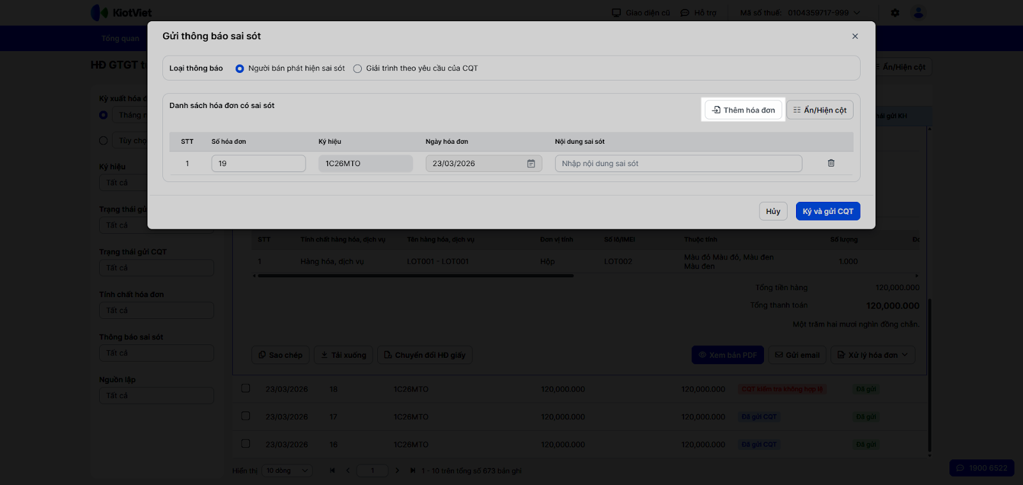Open the Trạng thái gửi CQT dropdown

[156, 268]
